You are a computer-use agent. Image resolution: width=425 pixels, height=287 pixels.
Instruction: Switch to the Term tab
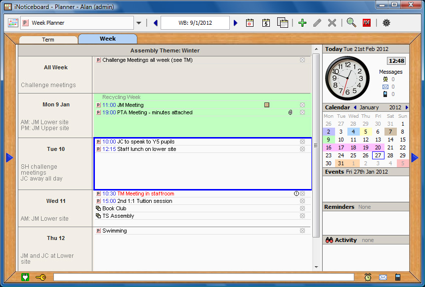pos(48,40)
